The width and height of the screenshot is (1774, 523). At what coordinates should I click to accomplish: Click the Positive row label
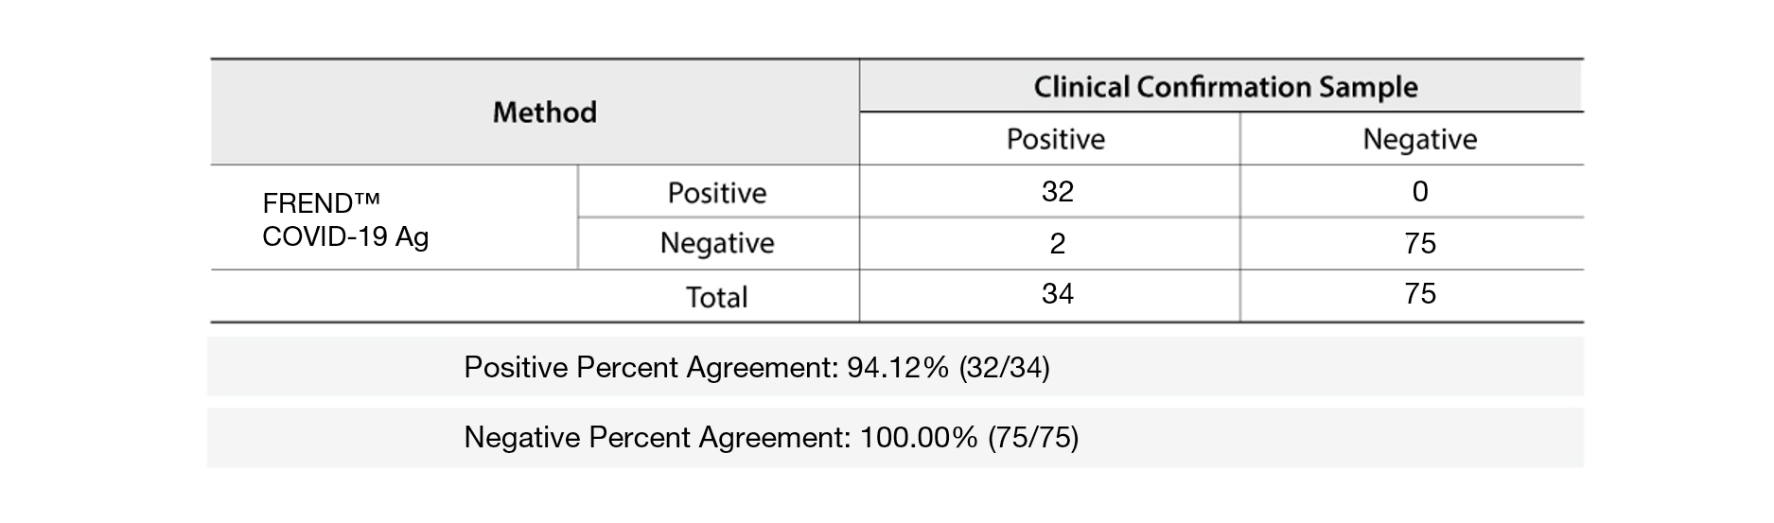(716, 193)
